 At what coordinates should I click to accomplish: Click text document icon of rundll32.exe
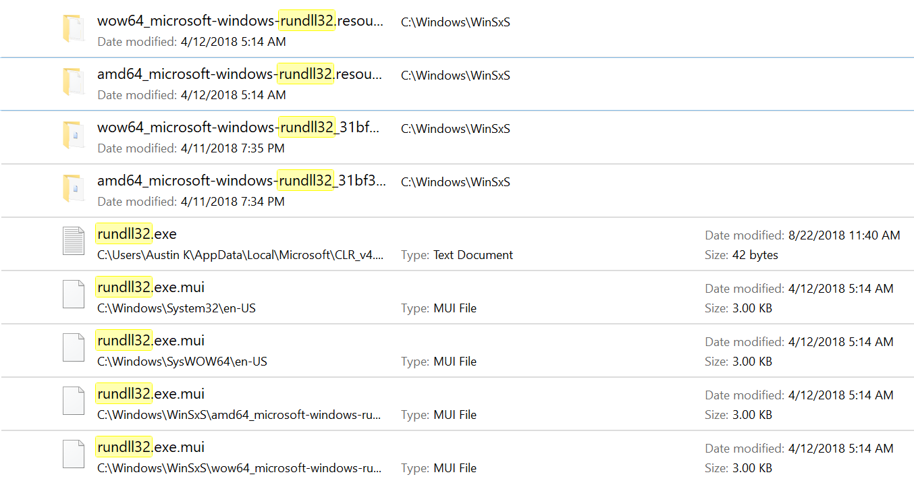74,241
